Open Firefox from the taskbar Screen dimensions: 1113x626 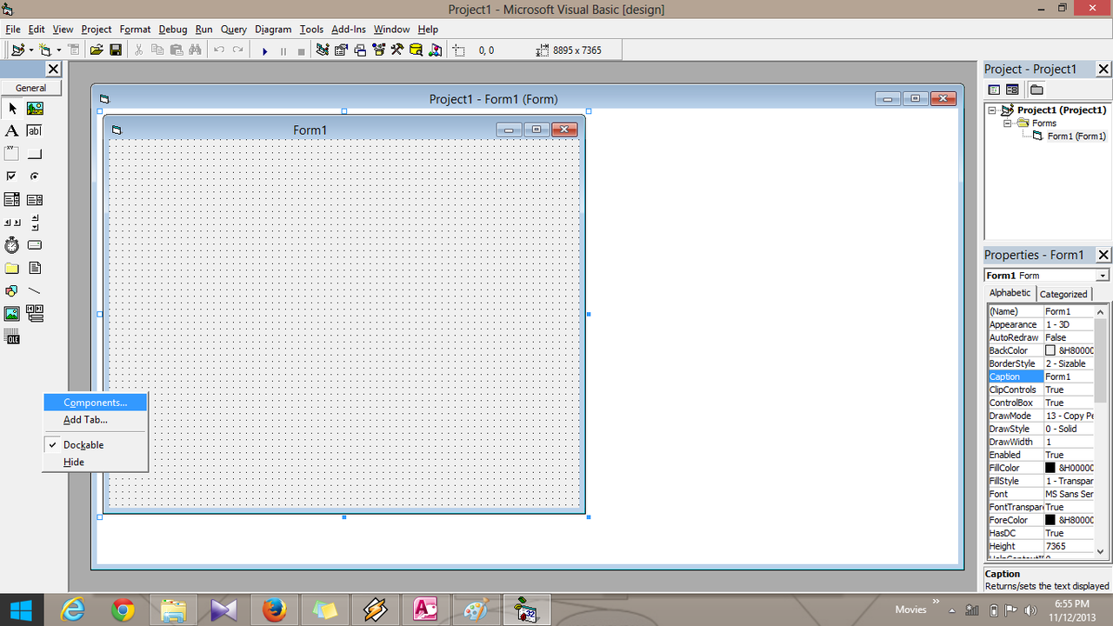coord(275,610)
